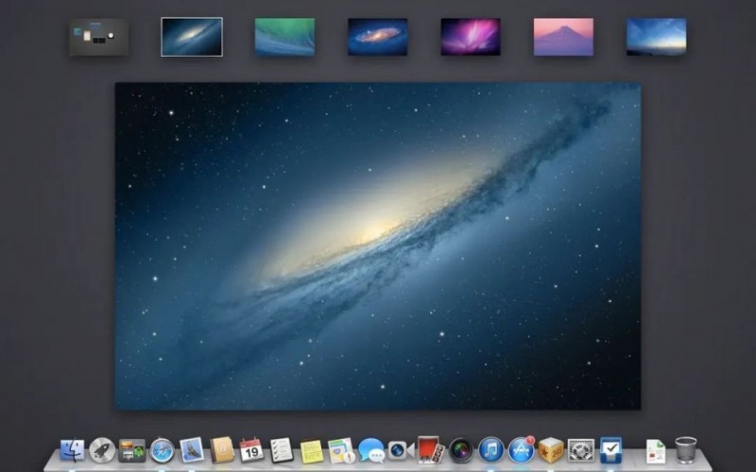Select the Dashboard space thumbnail

coord(98,37)
